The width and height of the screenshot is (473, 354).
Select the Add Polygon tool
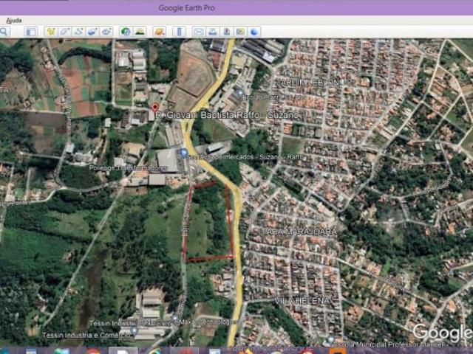coord(65,32)
